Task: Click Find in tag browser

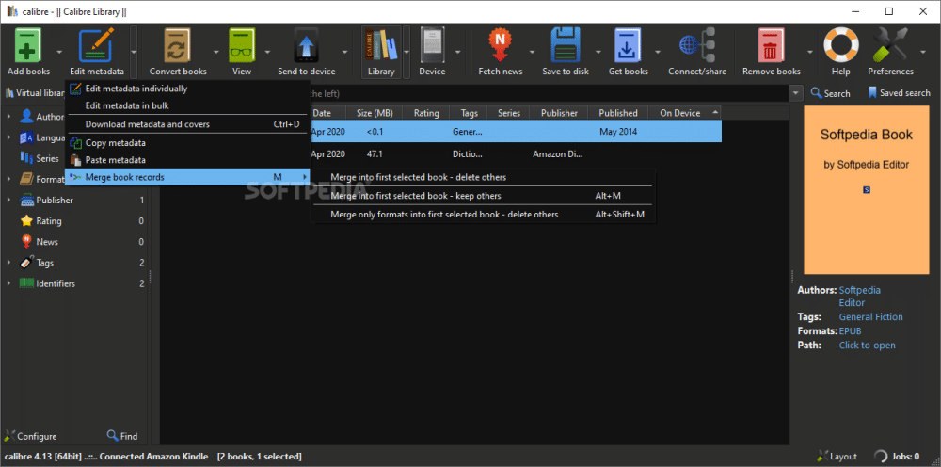Action: 121,436
